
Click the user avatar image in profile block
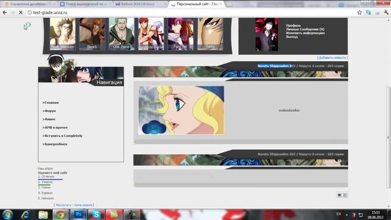pos(266,34)
